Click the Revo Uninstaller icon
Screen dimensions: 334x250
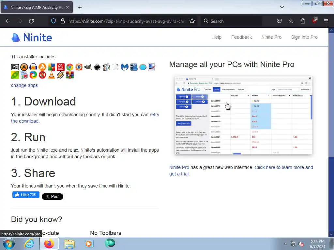24,75
